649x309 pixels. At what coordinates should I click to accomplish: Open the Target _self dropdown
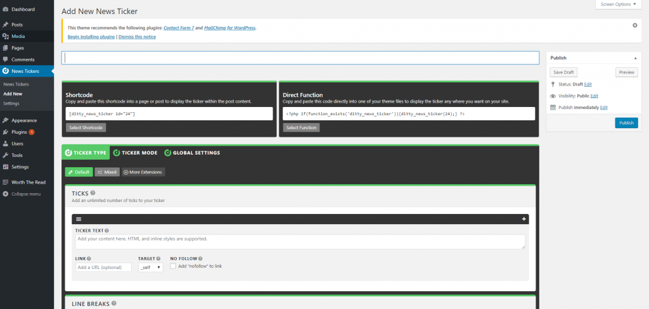tap(150, 267)
